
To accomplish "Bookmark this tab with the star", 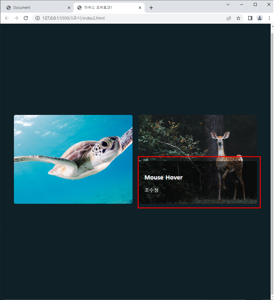I will point(238,18).
